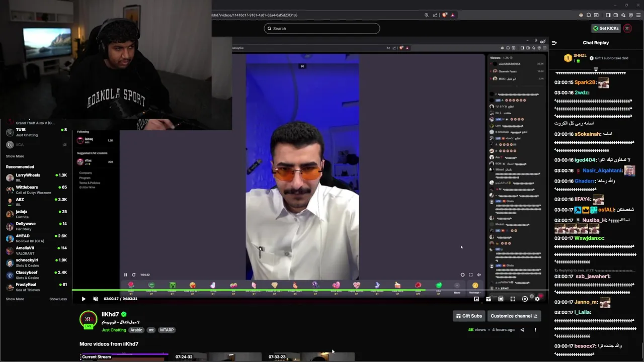Select the MTARP tag
The height and width of the screenshot is (362, 644).
167,330
